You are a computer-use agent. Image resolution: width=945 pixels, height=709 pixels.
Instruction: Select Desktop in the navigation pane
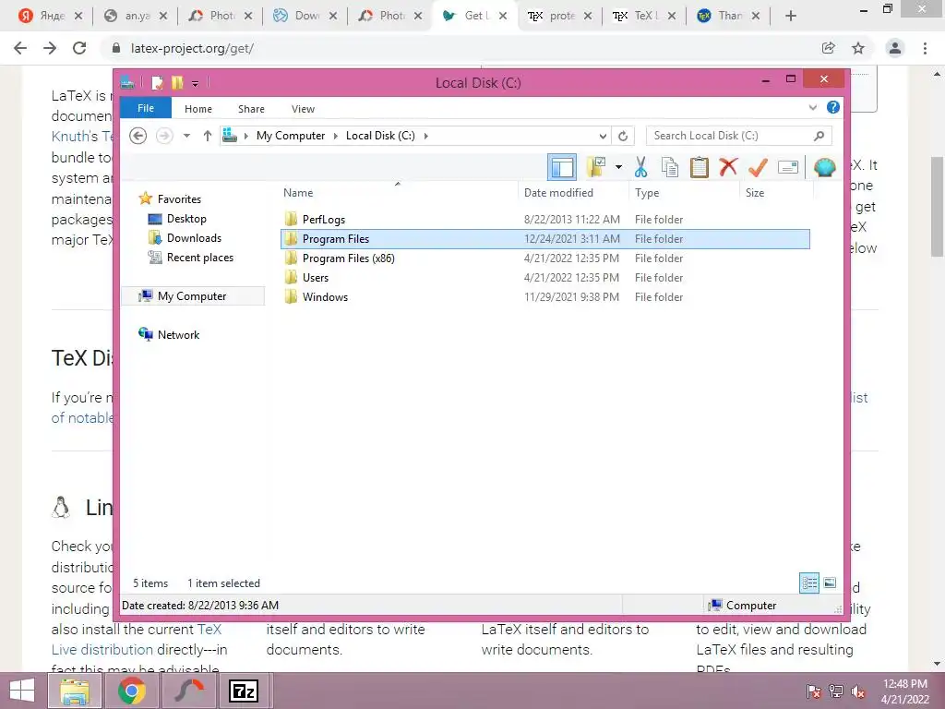pyautogui.click(x=186, y=218)
